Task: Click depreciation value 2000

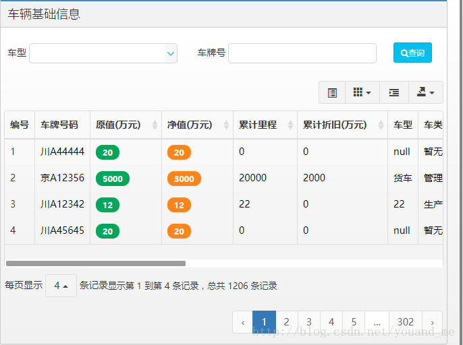Action: pyautogui.click(x=314, y=178)
